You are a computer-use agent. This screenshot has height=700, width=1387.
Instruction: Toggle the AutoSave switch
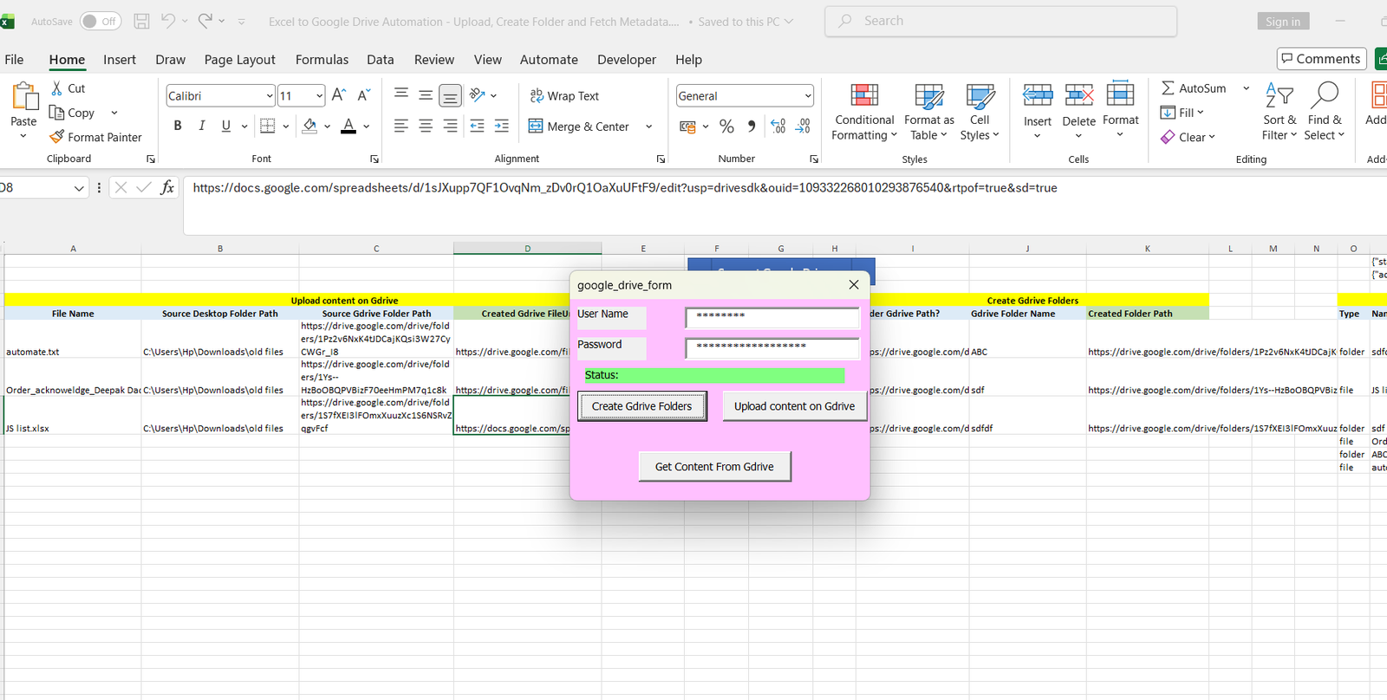pos(101,22)
